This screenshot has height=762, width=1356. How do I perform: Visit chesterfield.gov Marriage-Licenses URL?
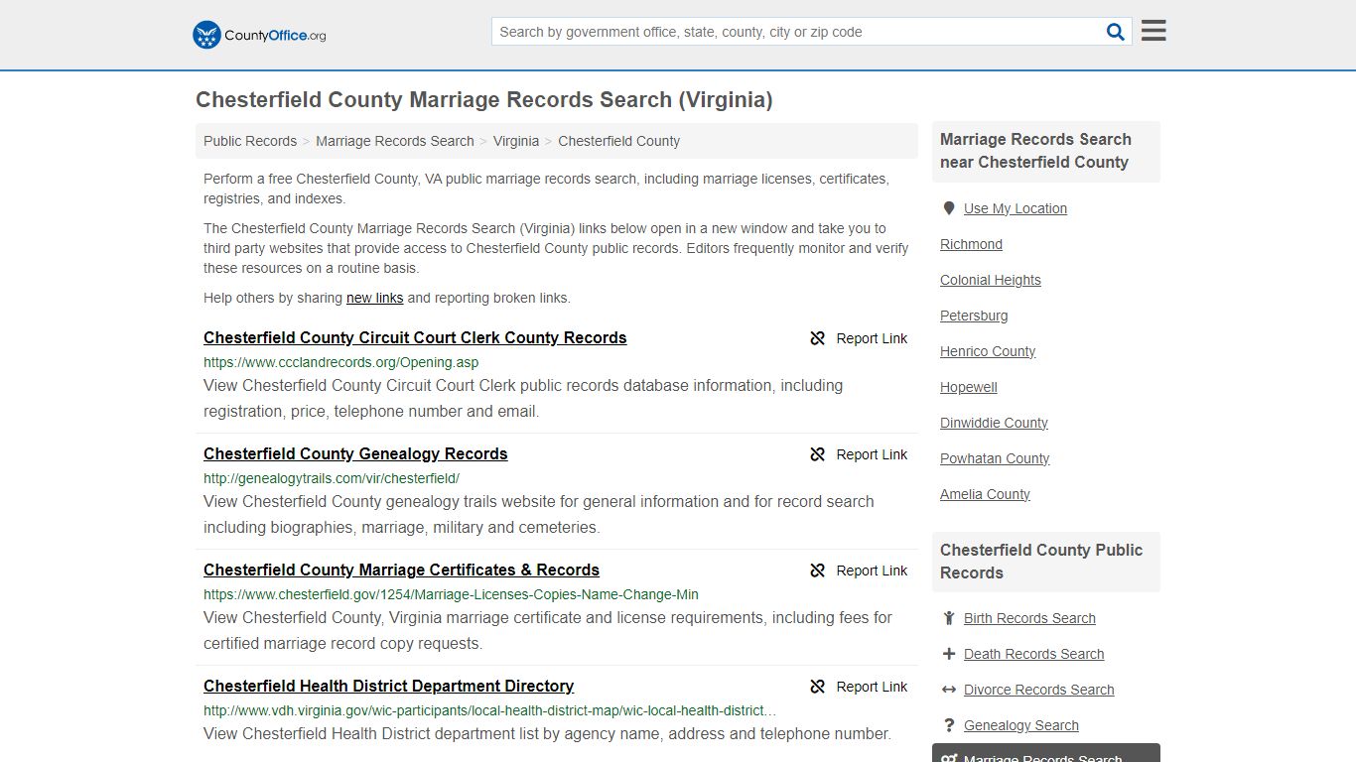tap(451, 594)
